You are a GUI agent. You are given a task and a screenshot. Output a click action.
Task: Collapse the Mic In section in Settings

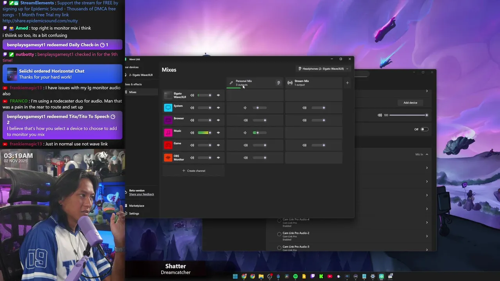tap(427, 155)
